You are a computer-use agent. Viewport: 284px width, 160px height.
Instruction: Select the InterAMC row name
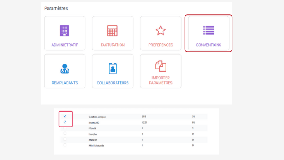click(x=94, y=123)
